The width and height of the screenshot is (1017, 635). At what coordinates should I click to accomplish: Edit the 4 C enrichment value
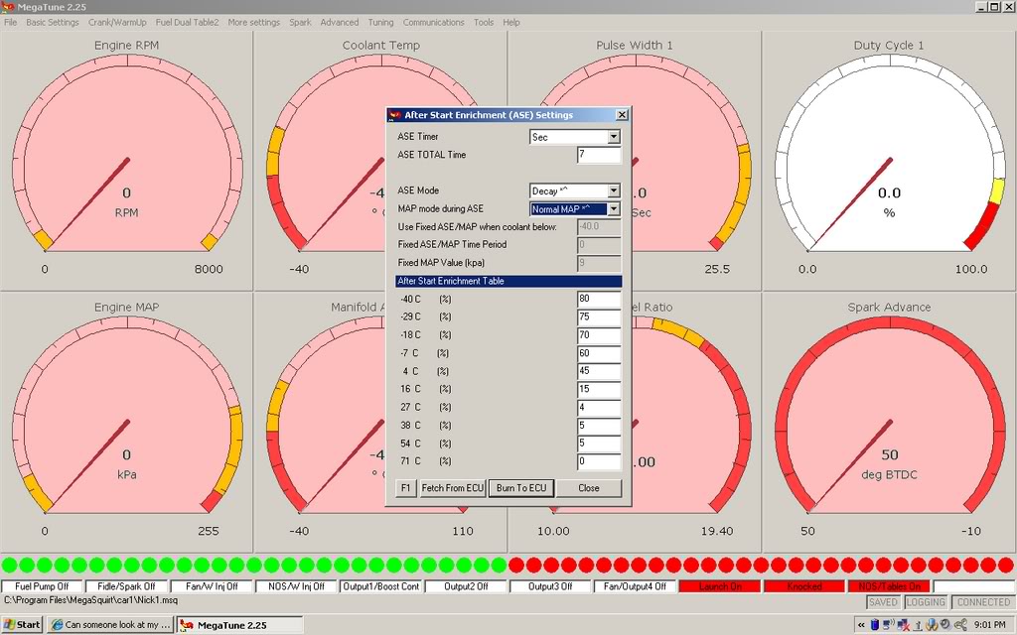coord(599,371)
